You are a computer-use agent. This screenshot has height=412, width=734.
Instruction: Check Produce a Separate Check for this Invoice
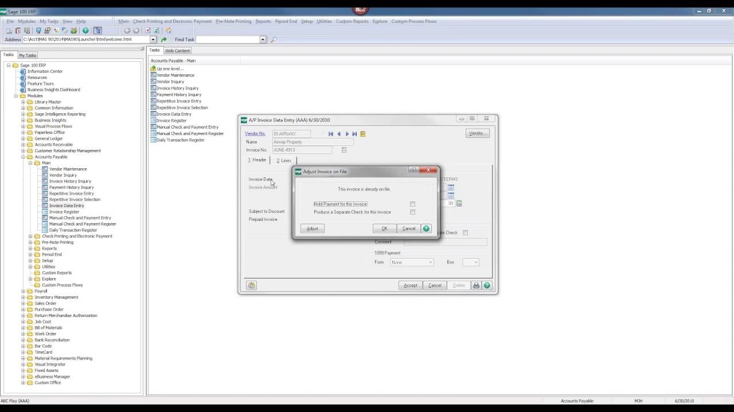click(x=412, y=212)
